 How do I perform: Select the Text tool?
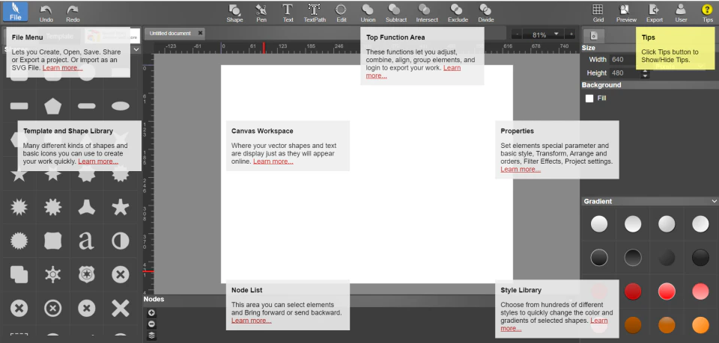(x=288, y=13)
